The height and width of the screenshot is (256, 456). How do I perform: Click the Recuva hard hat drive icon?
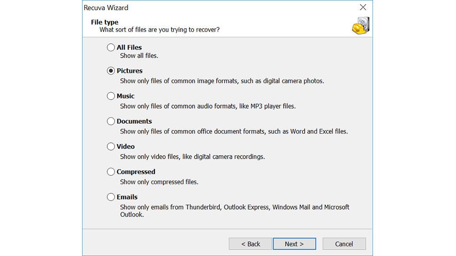[x=361, y=25]
